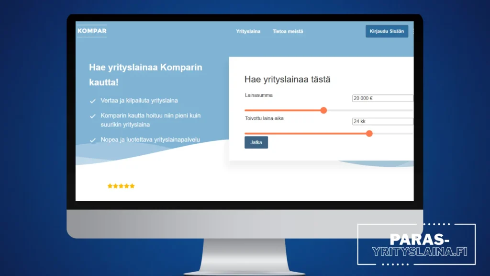Focus the loan period field showing 24 kk
The width and height of the screenshot is (490, 276).
(382, 121)
